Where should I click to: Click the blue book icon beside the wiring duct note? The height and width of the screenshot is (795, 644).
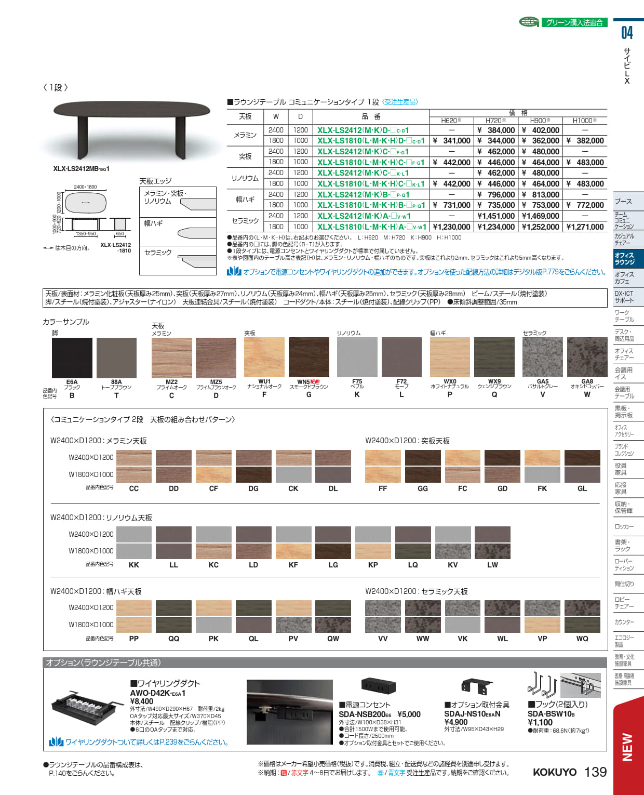(x=56, y=742)
